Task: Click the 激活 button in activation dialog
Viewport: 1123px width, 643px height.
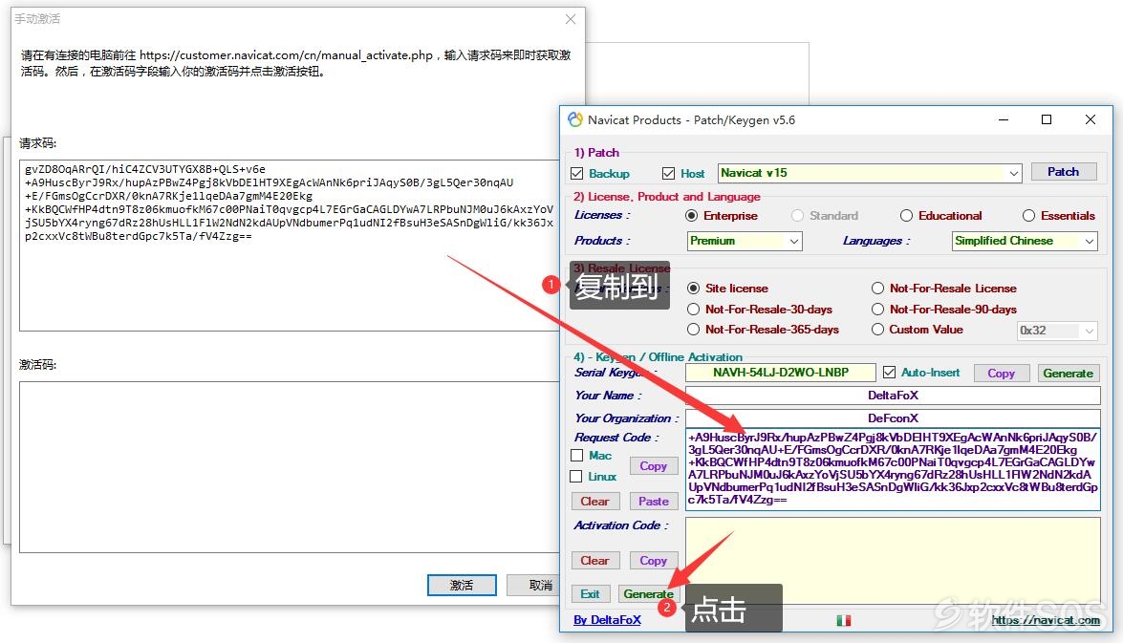Action: coord(462,585)
